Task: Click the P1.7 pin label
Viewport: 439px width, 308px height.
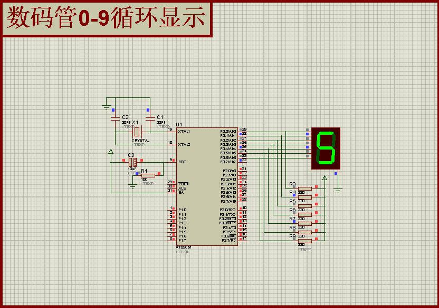Action: [182, 241]
